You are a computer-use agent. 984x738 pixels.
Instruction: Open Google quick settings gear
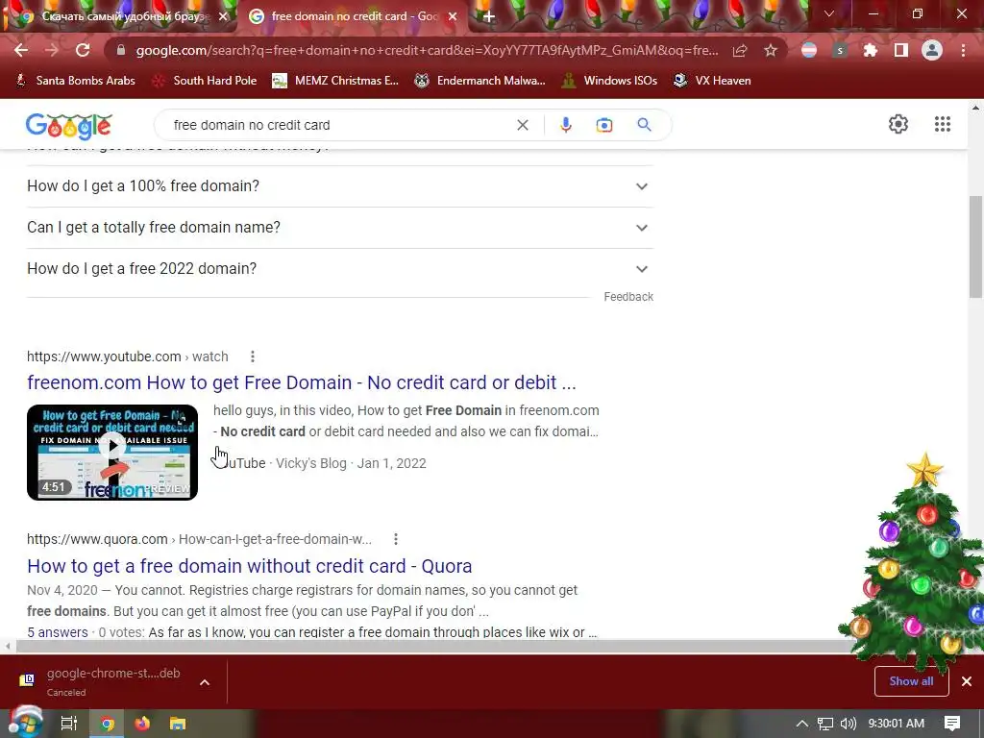click(x=898, y=124)
